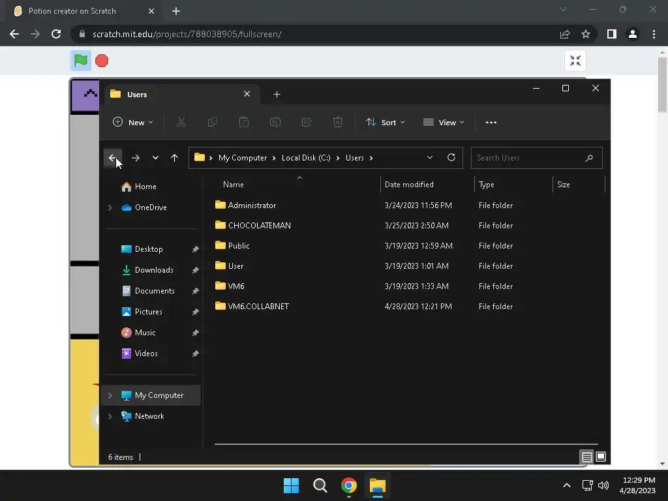Open the Windows Start button
This screenshot has height=501, width=668.
(292, 485)
